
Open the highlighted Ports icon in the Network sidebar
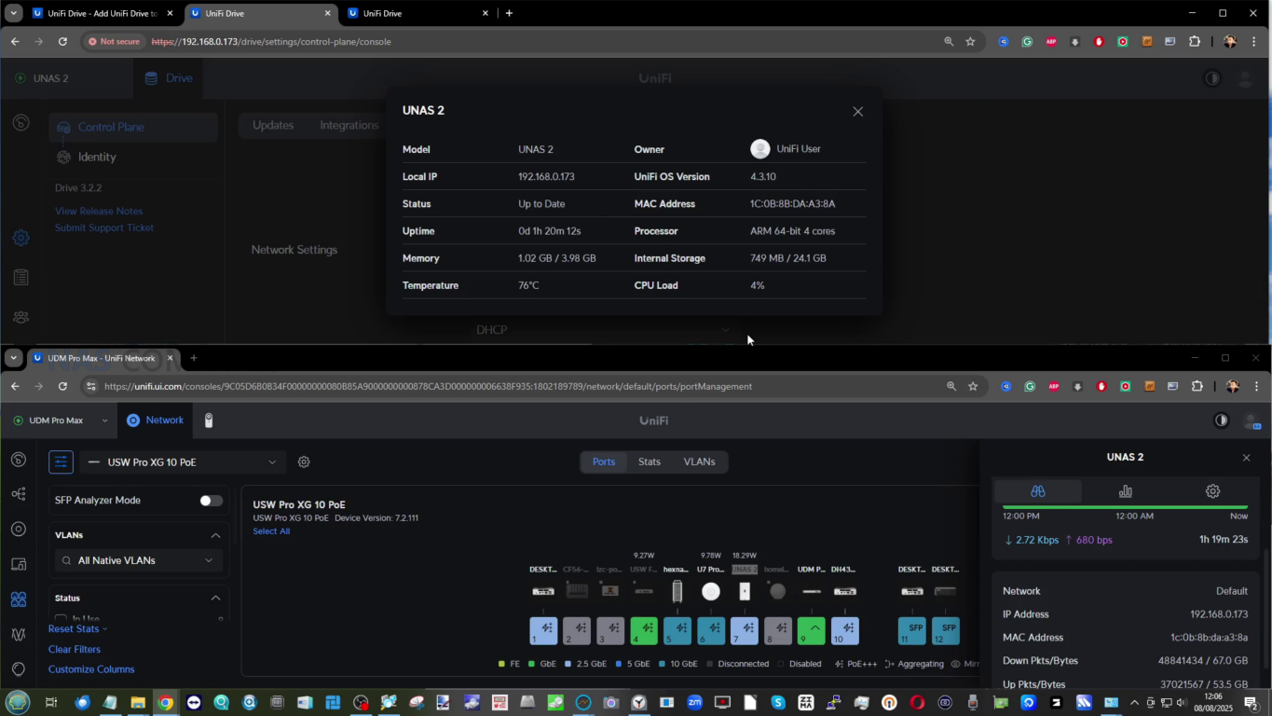(x=19, y=599)
